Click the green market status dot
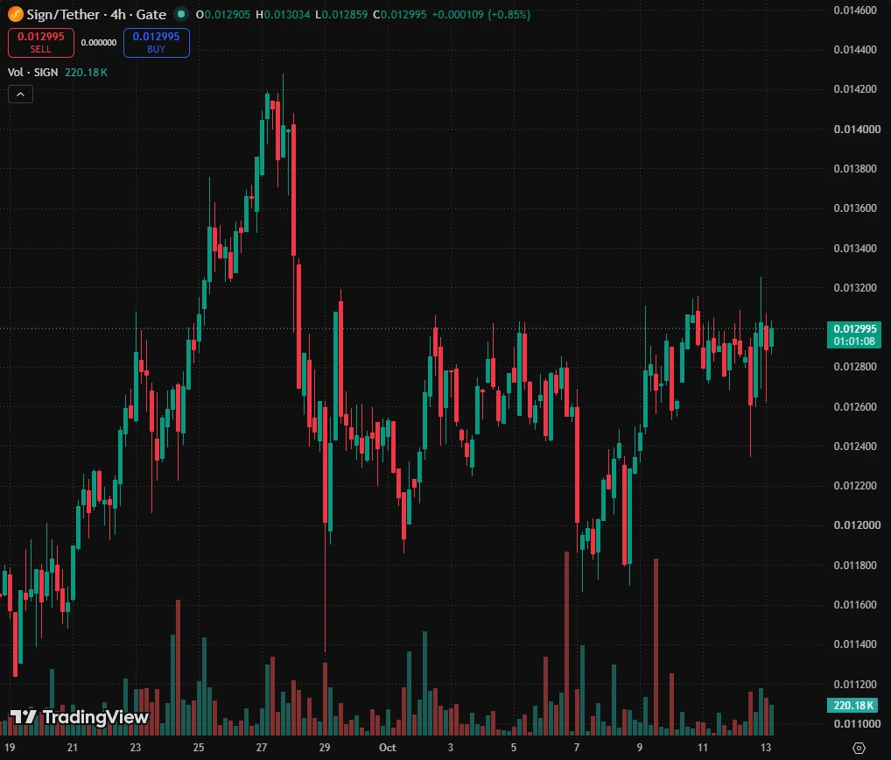The width and height of the screenshot is (891, 760). click(180, 14)
